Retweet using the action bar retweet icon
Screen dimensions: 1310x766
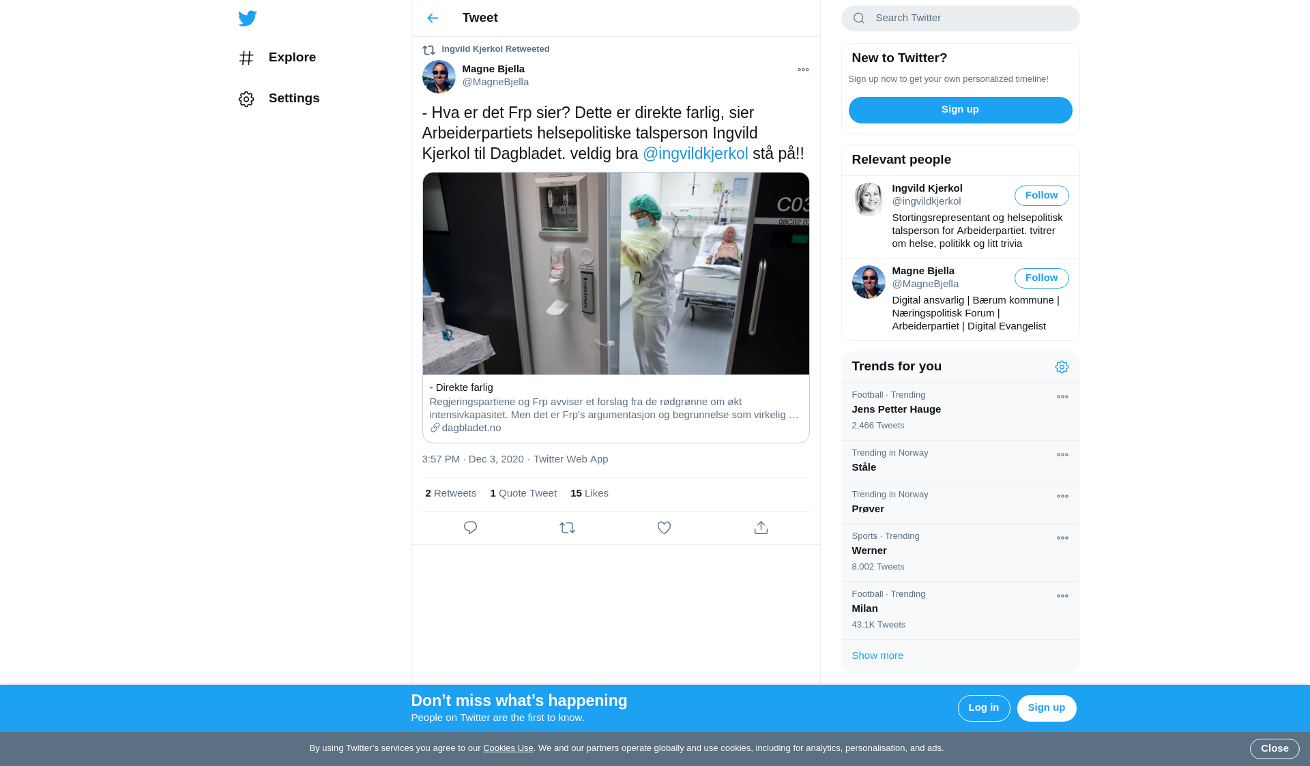(x=567, y=528)
